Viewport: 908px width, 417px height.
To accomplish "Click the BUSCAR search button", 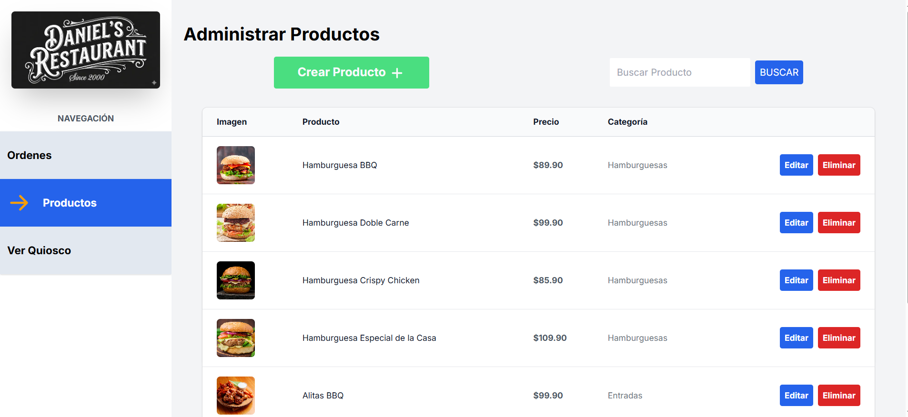I will (x=779, y=72).
